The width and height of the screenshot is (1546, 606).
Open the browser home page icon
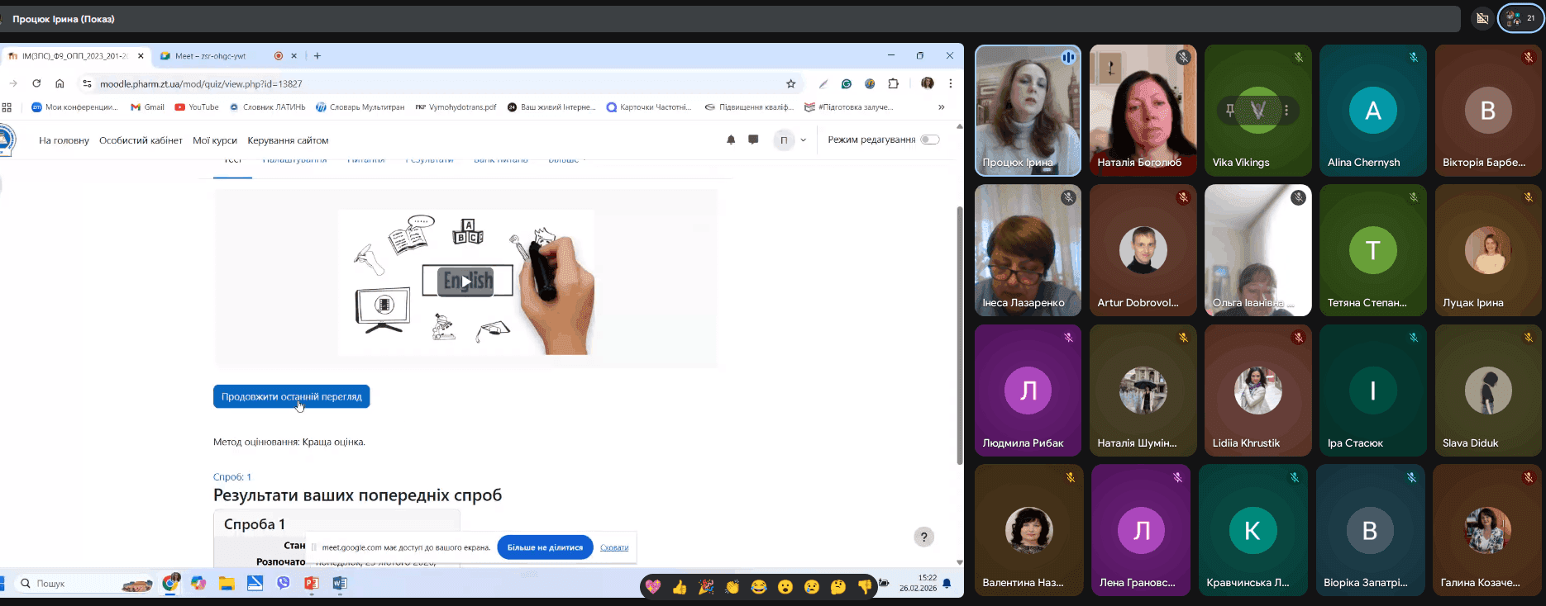[x=60, y=83]
